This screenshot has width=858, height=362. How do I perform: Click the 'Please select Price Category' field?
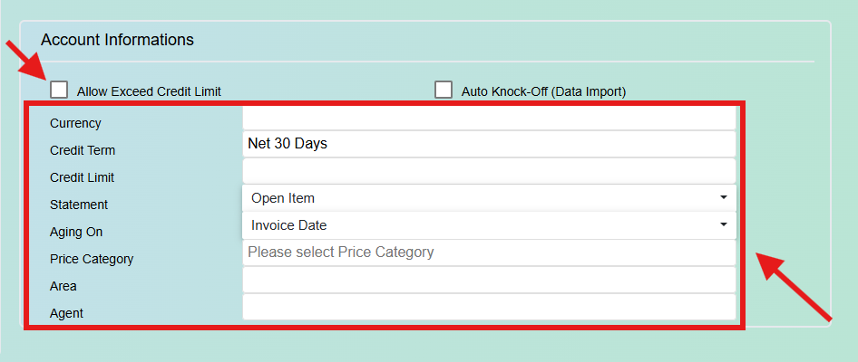[x=489, y=252]
